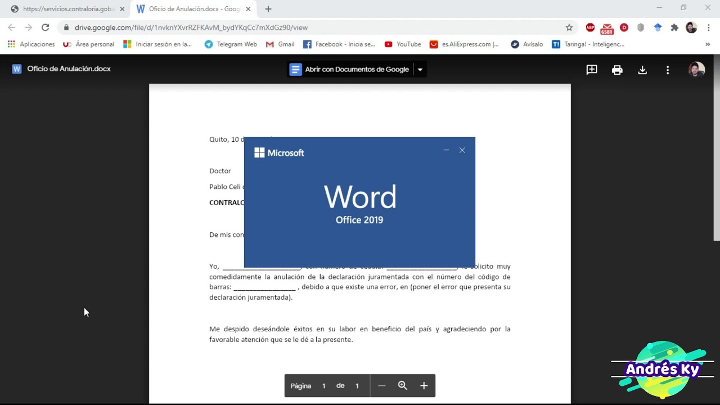Image resolution: width=720 pixels, height=405 pixels.
Task: Print the document
Action: point(617,70)
